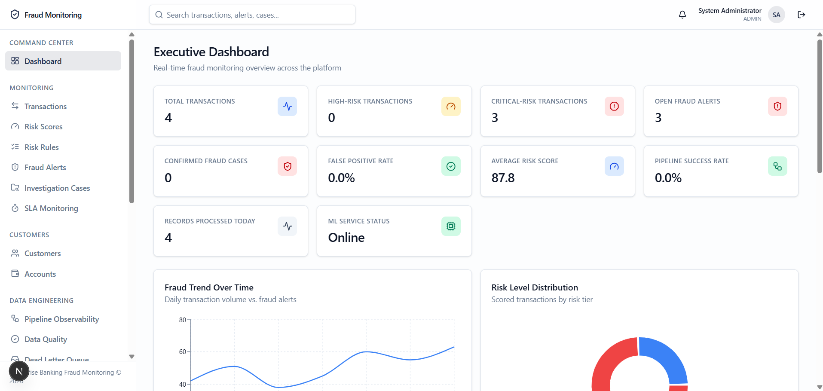Click the Investigation Cases folder-search icon

(15, 187)
